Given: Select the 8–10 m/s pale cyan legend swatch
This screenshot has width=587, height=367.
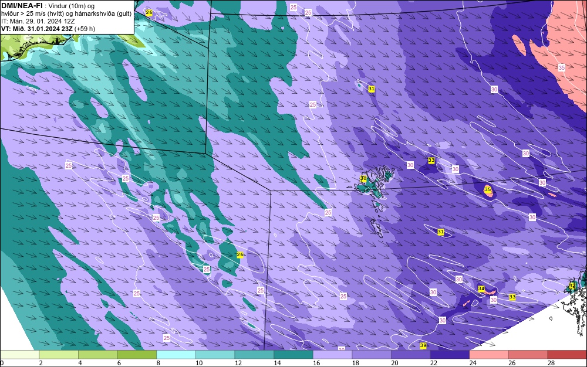Looking at the screenshot, I should 176,354.
